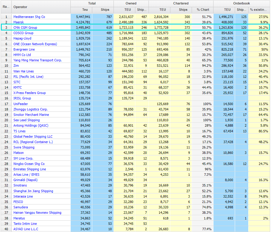Open the Evergreen Line link
Viewport: 271px width, 232px height.
24,49
